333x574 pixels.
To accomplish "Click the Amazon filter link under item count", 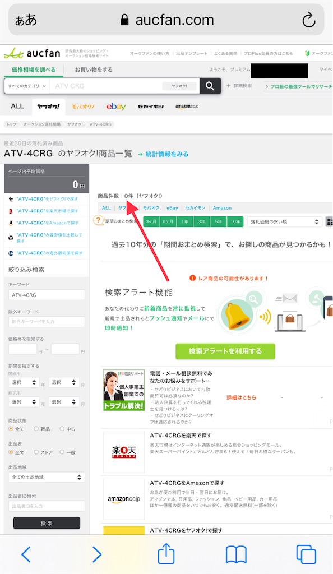I will click(222, 207).
